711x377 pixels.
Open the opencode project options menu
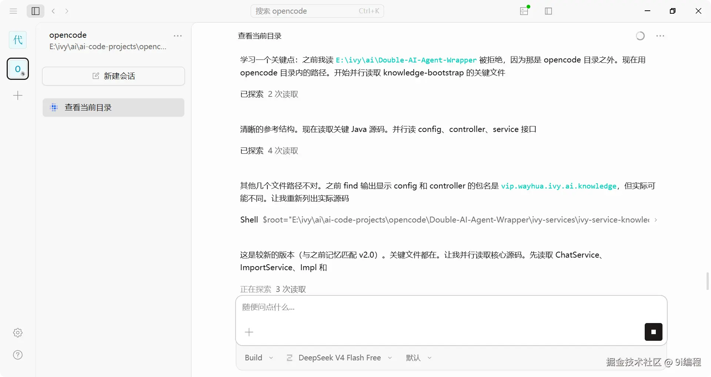click(x=178, y=36)
